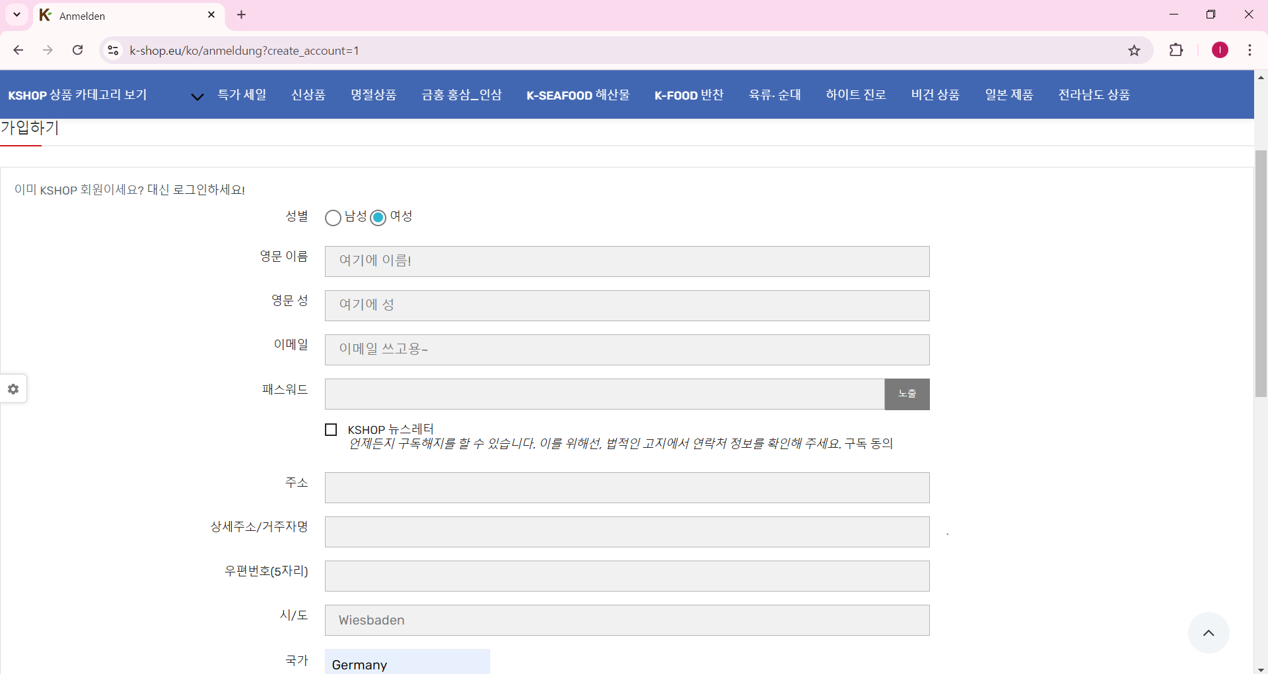
Task: Open the 비건 상품 menu item
Action: (x=935, y=95)
